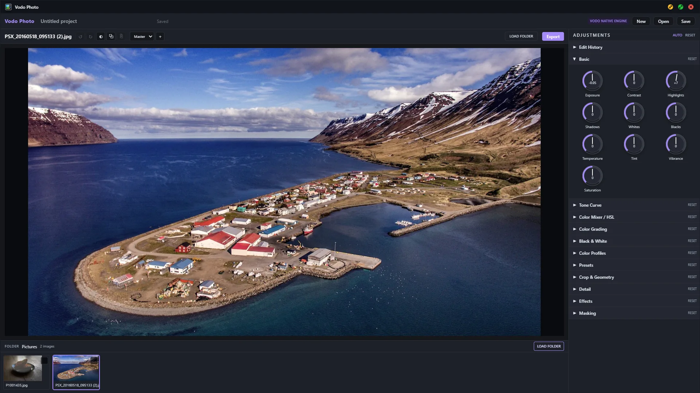This screenshot has width=700, height=393.
Task: Toggle before/after compare icon
Action: click(101, 36)
